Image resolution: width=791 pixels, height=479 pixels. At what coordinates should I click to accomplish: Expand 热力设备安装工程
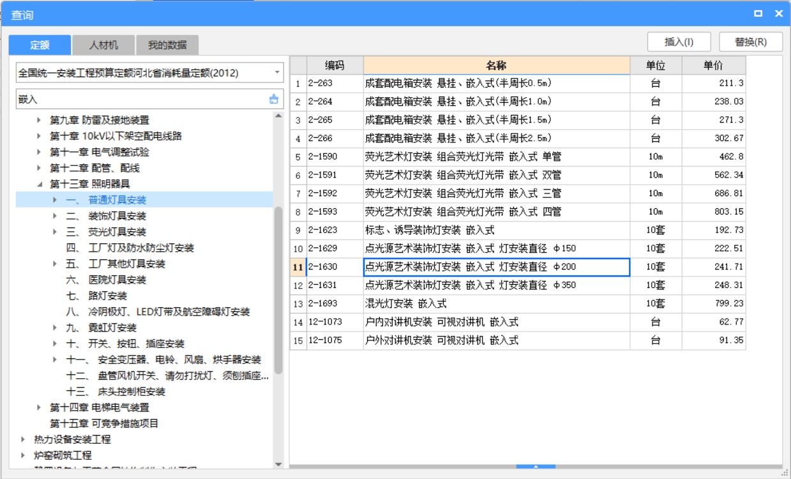24,439
